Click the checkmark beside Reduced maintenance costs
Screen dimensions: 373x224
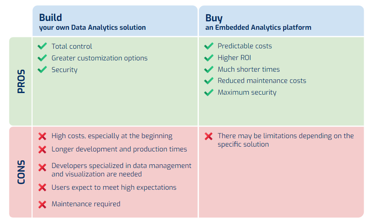[x=208, y=81]
